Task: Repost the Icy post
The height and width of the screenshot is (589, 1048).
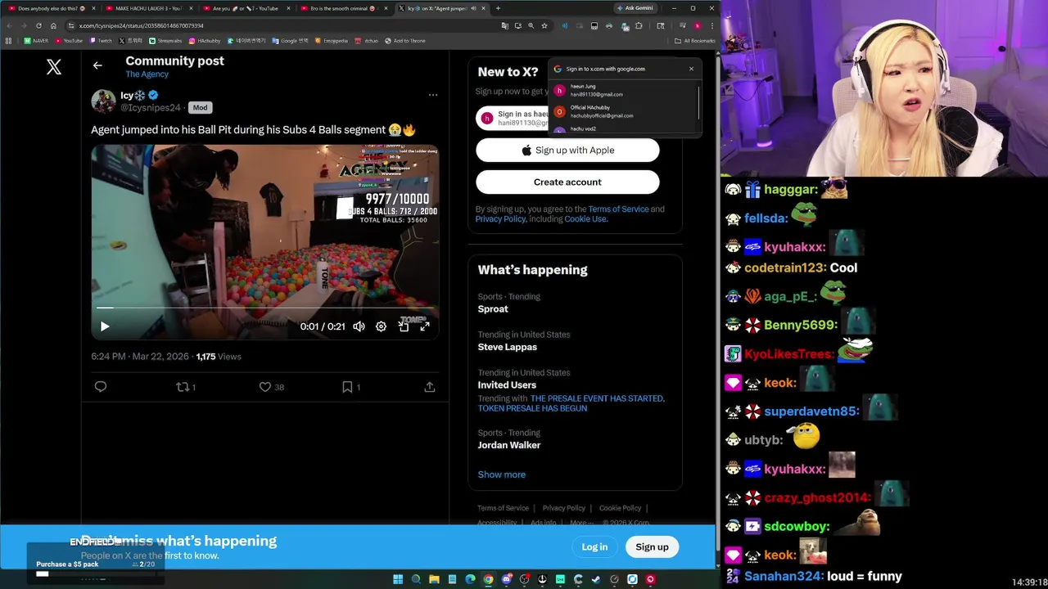Action: (x=183, y=387)
